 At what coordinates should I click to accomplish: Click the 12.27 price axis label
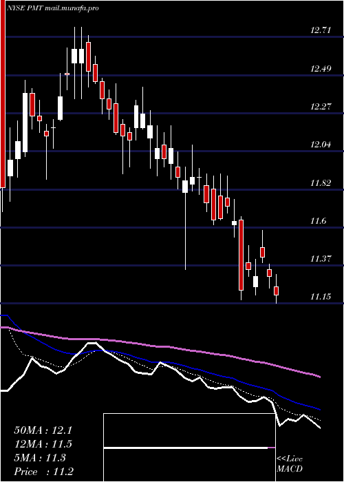pos(321,107)
